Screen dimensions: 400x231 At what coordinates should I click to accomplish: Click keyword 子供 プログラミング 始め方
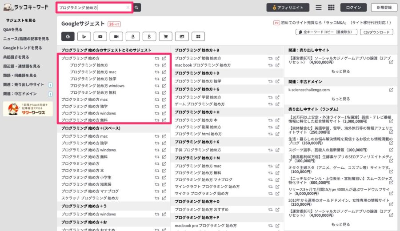pos(198,150)
